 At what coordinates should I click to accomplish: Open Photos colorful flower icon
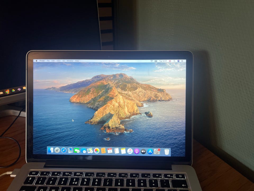coord(97,151)
